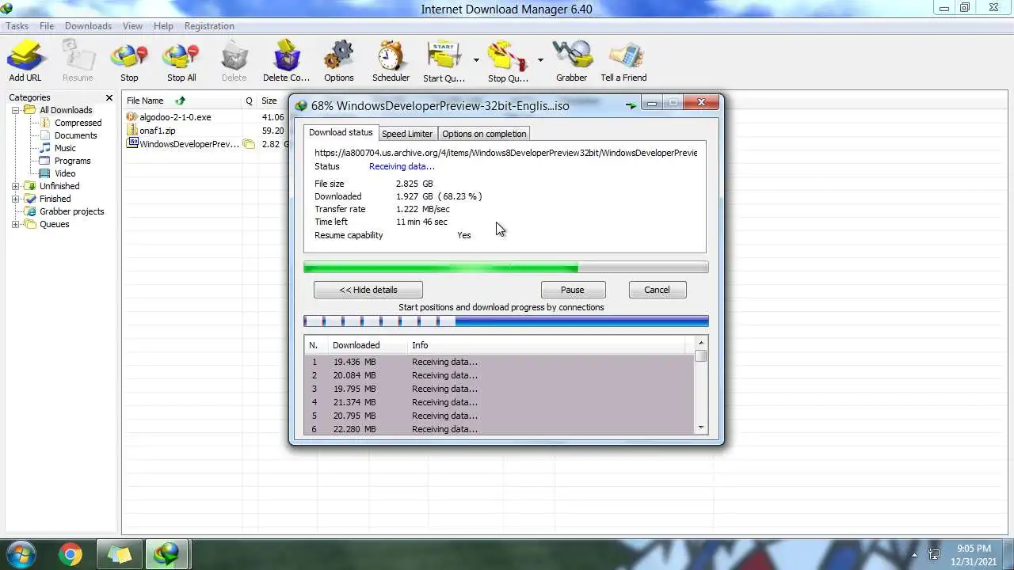Open the Tasks menu
The height and width of the screenshot is (570, 1014).
(x=17, y=26)
